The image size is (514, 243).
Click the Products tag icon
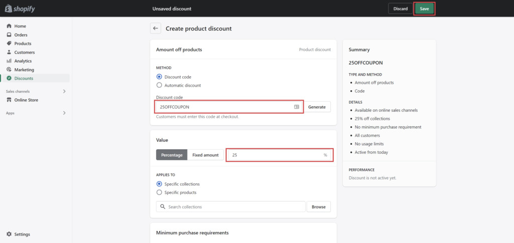coord(9,44)
